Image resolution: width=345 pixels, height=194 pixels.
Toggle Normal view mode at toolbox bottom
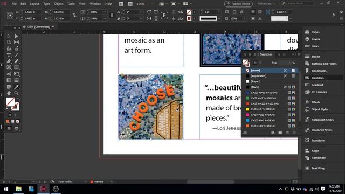point(9,128)
